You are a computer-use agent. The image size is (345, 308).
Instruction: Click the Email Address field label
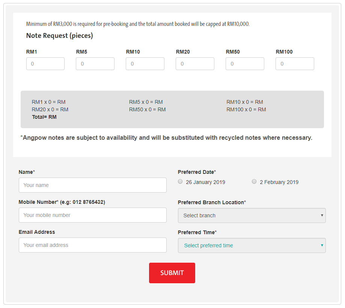click(x=37, y=232)
